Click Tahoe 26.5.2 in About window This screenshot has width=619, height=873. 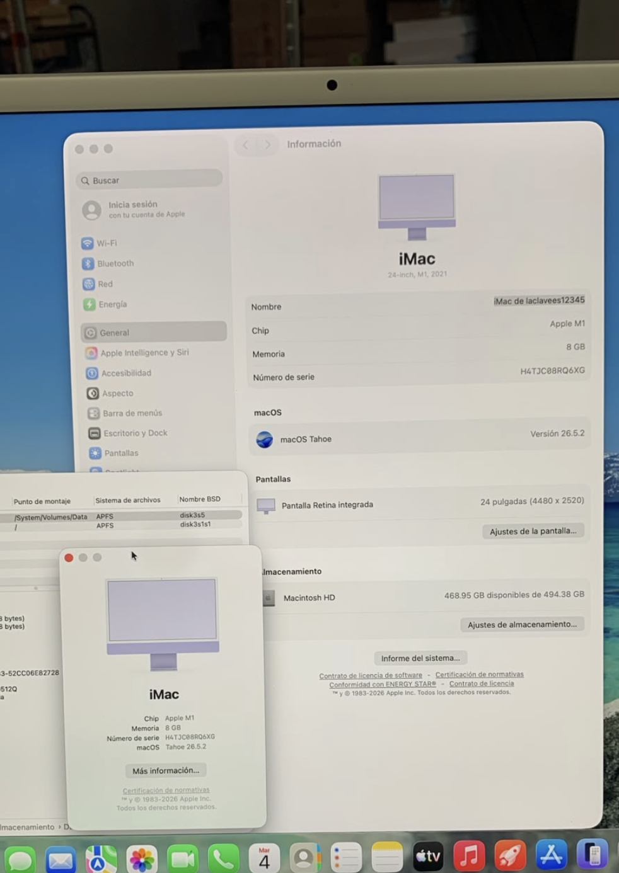pyautogui.click(x=186, y=747)
